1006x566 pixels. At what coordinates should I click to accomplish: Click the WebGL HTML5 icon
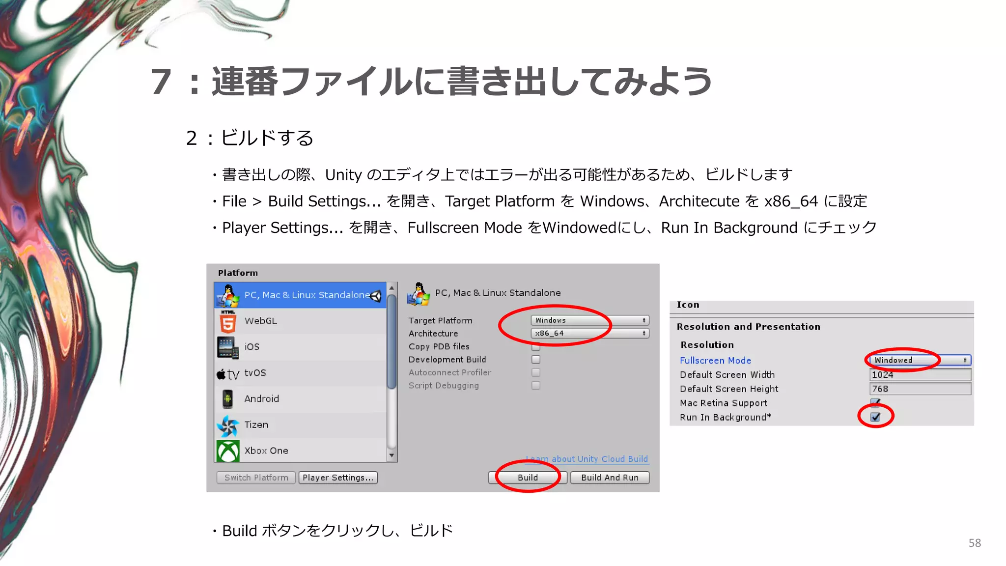227,321
